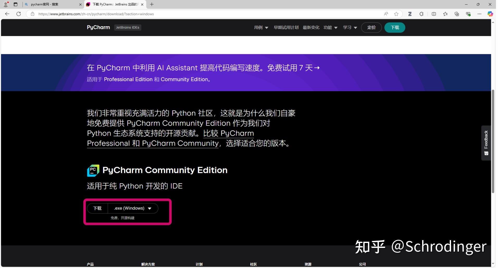This screenshot has width=500, height=270.
Task: Open the Favorites list icon
Action: tap(446, 14)
